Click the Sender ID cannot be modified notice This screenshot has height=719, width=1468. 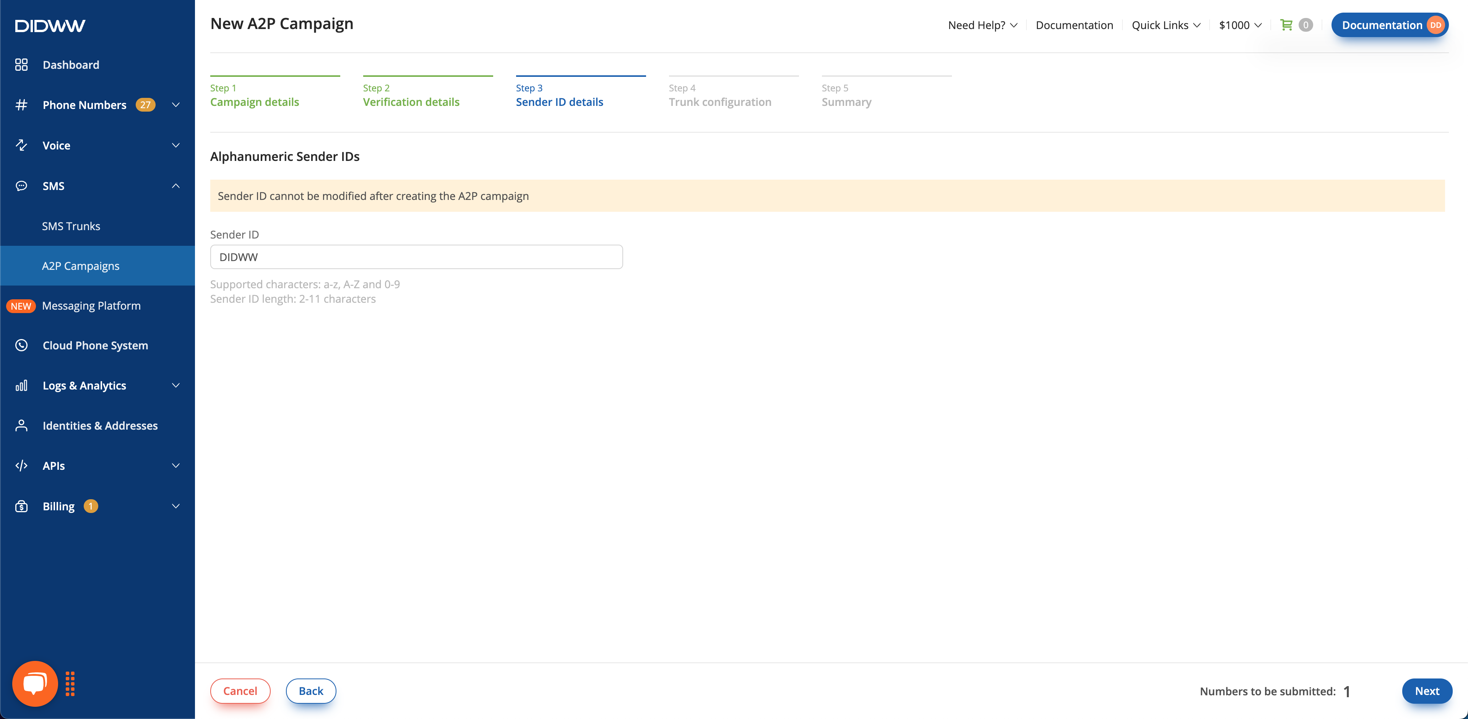[x=827, y=196]
